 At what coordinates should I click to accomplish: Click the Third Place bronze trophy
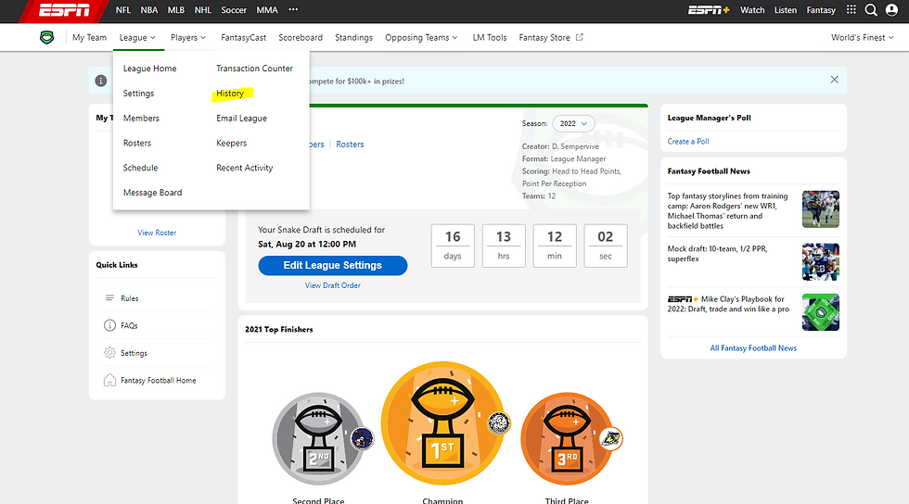[x=567, y=438]
